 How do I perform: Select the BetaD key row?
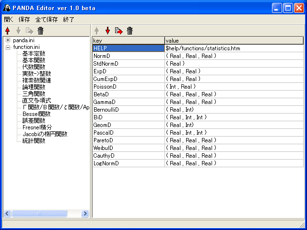[x=129, y=94]
